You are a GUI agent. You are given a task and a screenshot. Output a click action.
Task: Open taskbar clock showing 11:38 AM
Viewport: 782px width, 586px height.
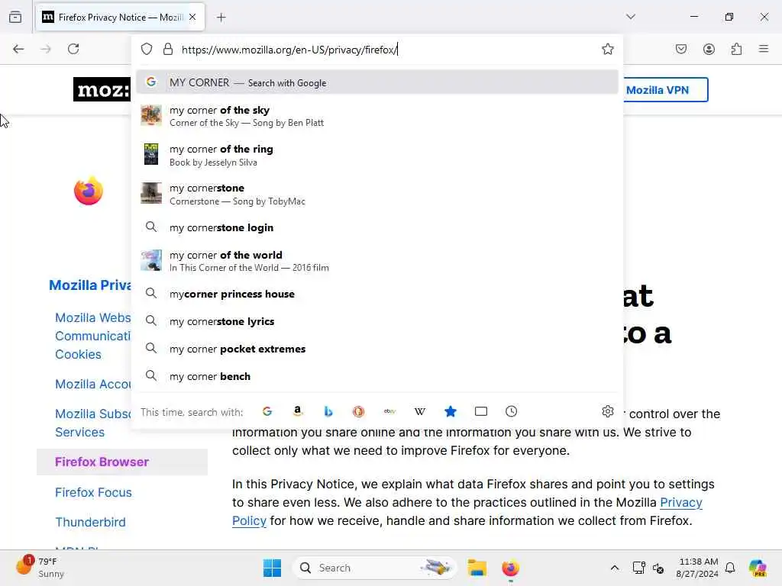[x=697, y=568]
